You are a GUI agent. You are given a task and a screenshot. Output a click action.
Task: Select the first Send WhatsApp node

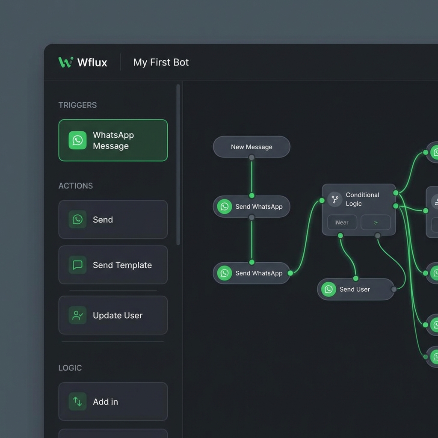click(x=252, y=207)
